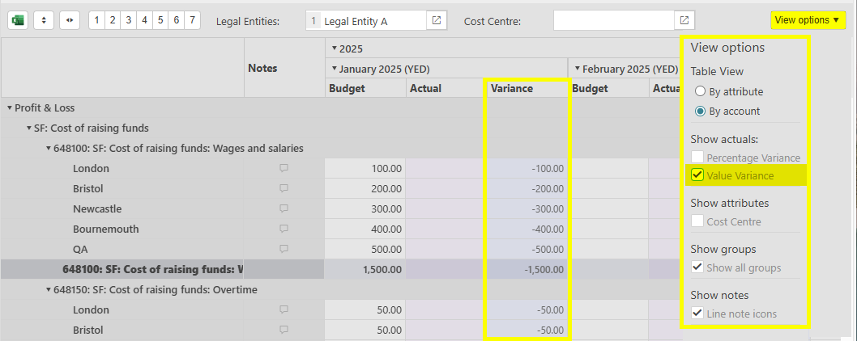
Task: Uncheck the Value Variance checkbox
Action: (x=697, y=175)
